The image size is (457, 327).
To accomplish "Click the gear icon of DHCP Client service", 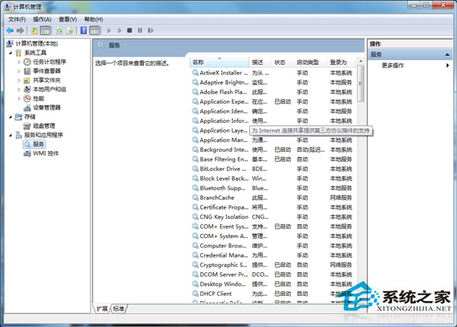I will 195,293.
